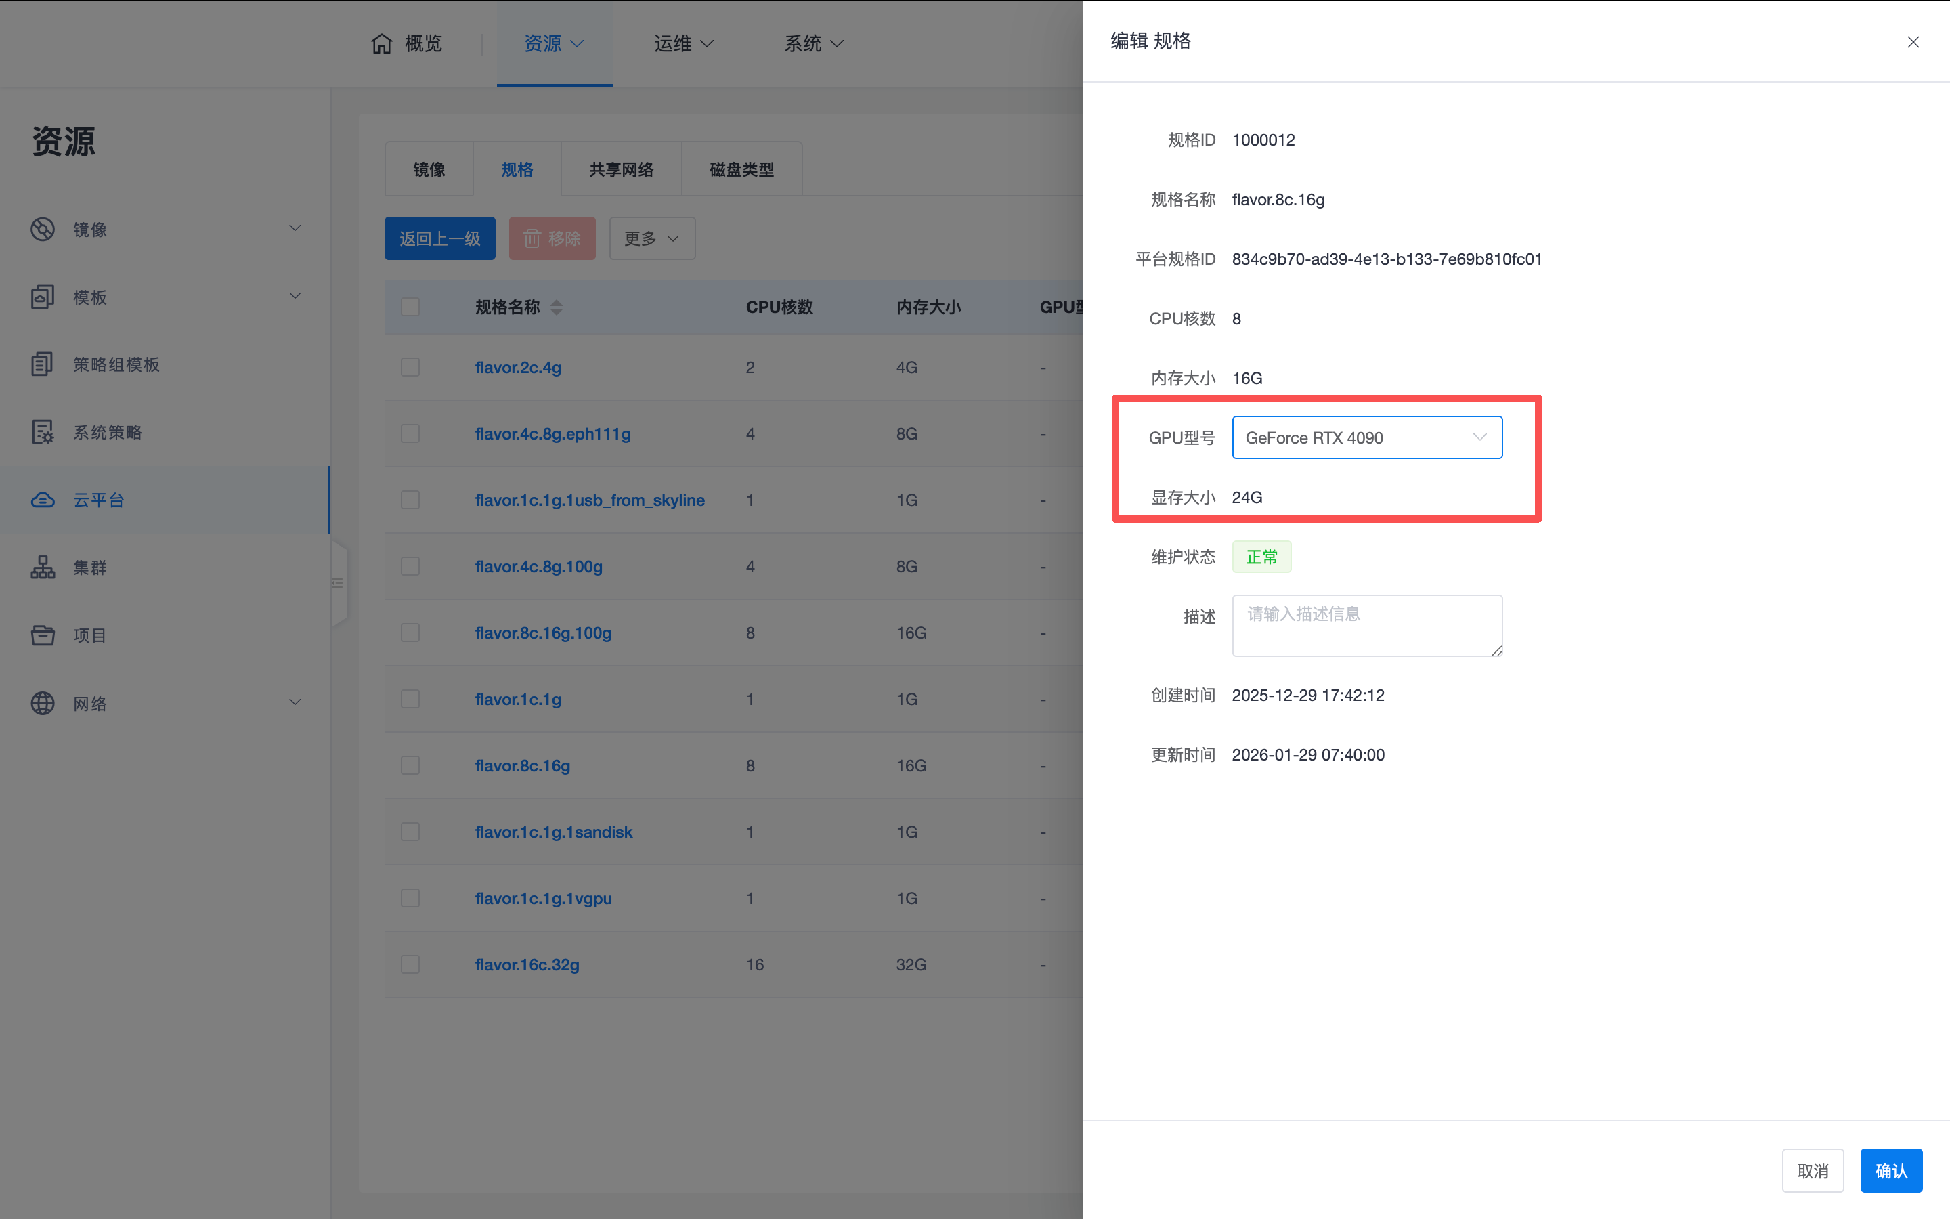Click the 项目 folder icon in sidebar
1950x1219 pixels.
tap(43, 635)
